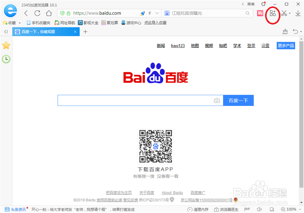
Task: Reload the page with the refresh icon
Action: click(37, 13)
